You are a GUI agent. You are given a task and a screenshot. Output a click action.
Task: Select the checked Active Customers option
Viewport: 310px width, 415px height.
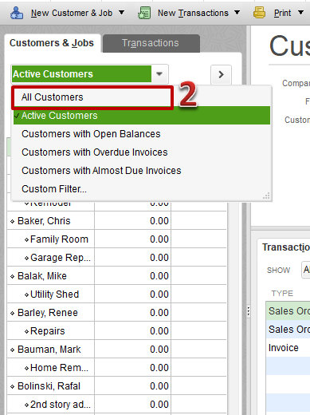pyautogui.click(x=142, y=116)
